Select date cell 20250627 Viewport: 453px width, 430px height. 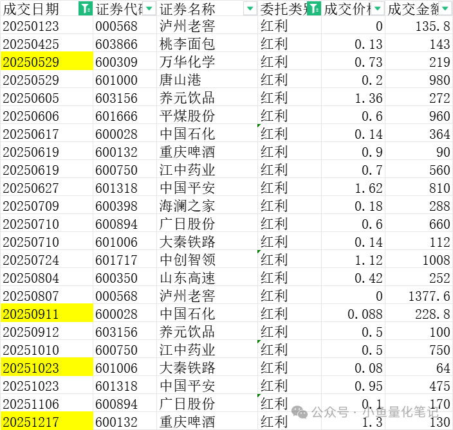pos(47,187)
